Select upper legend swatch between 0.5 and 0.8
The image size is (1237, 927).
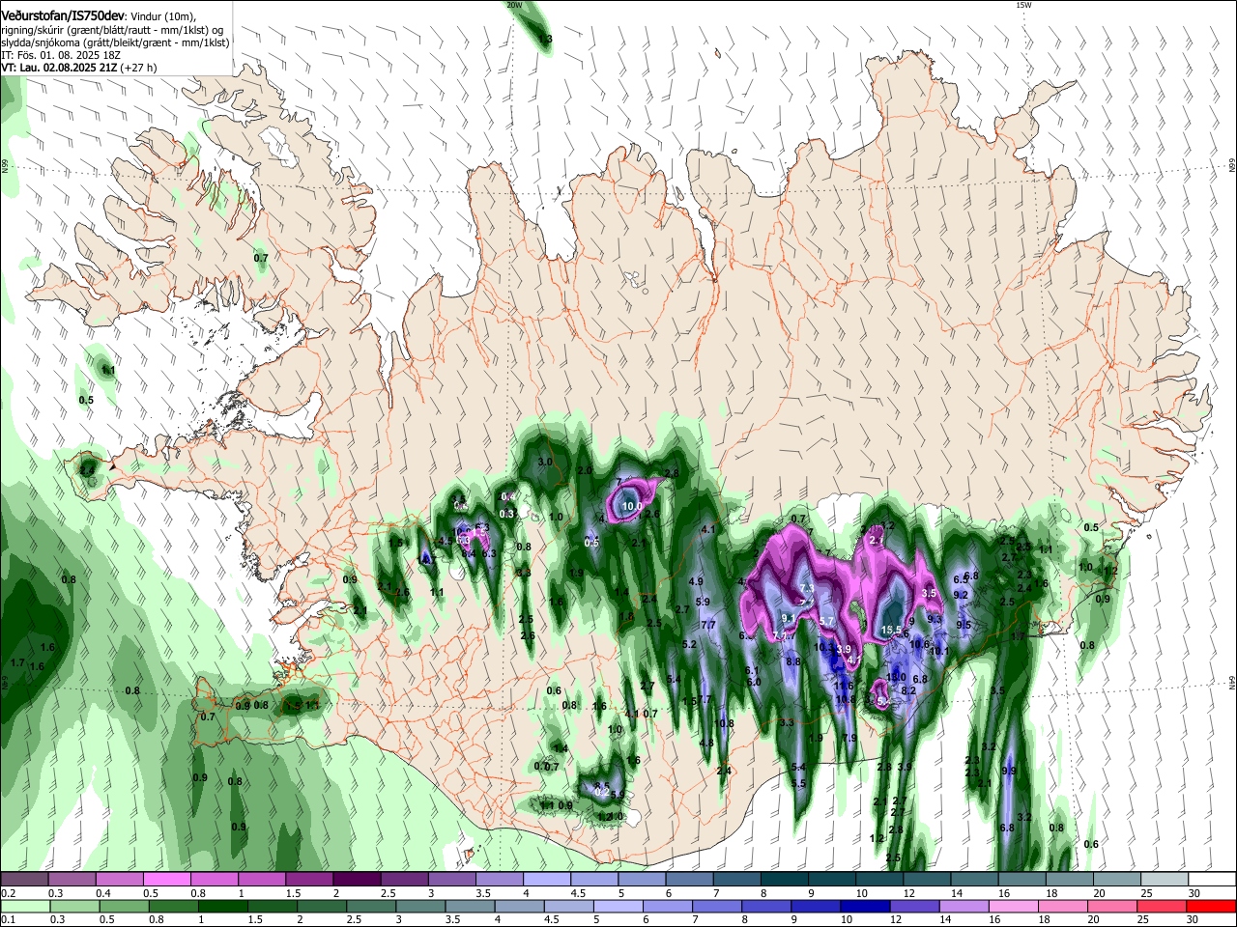pyautogui.click(x=166, y=880)
